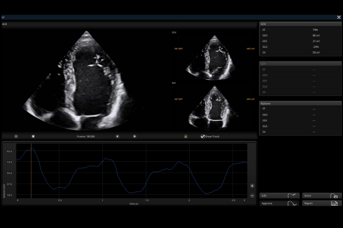Open the Report button

pos(321,203)
